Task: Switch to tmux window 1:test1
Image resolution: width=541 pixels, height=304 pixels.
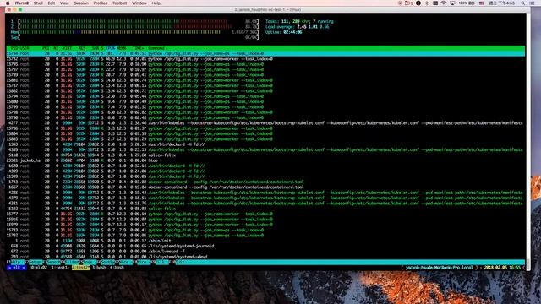Action: click(60, 268)
